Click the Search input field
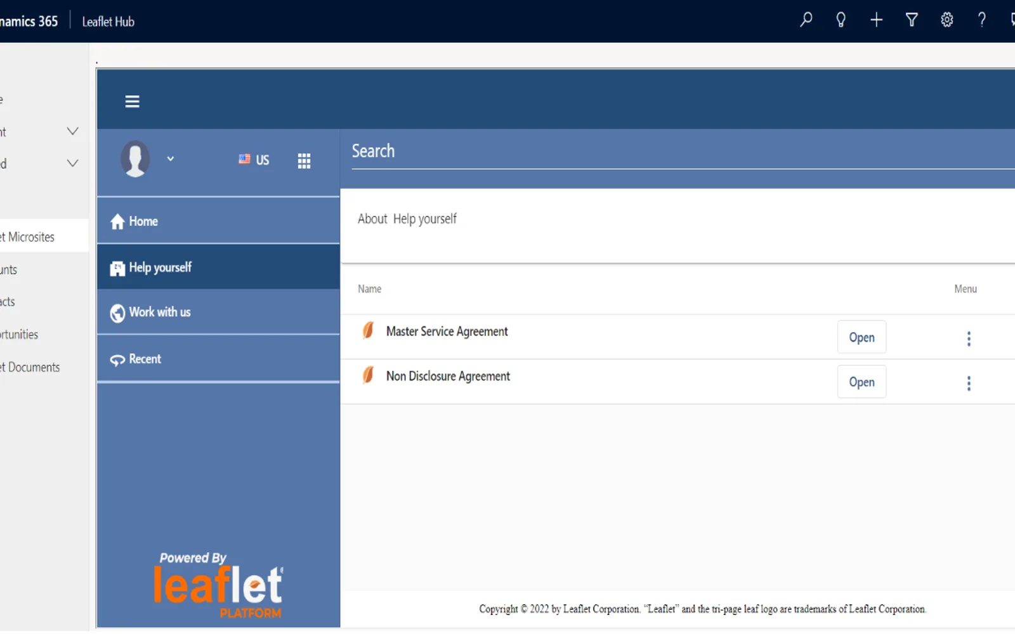The height and width of the screenshot is (634, 1015). pyautogui.click(x=683, y=152)
